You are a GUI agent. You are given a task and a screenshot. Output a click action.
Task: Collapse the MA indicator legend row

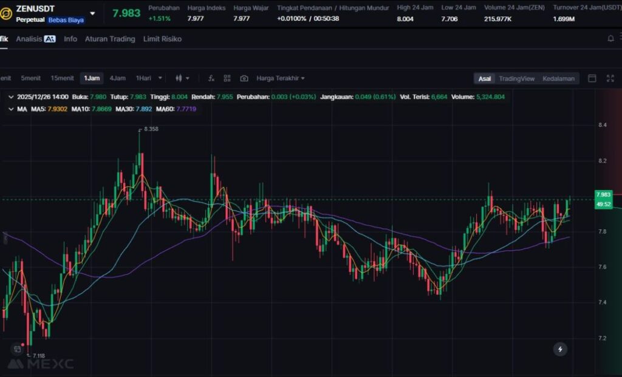[x=12, y=109]
